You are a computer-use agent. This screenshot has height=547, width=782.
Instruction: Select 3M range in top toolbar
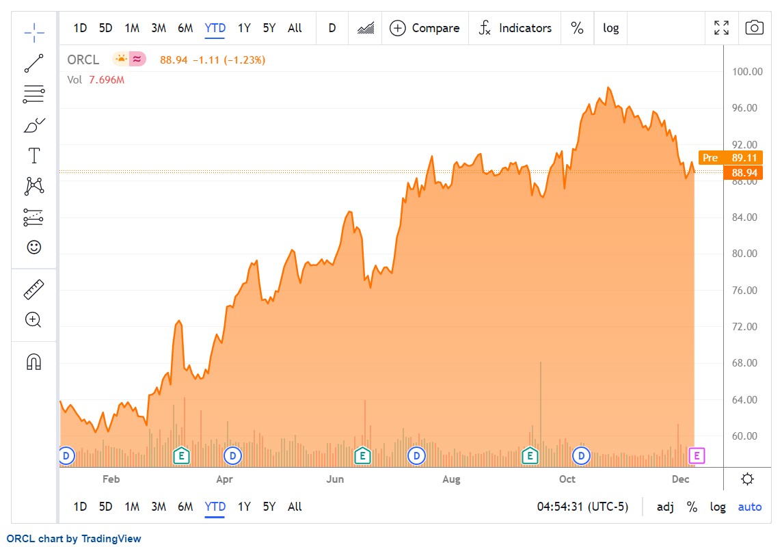pos(159,28)
